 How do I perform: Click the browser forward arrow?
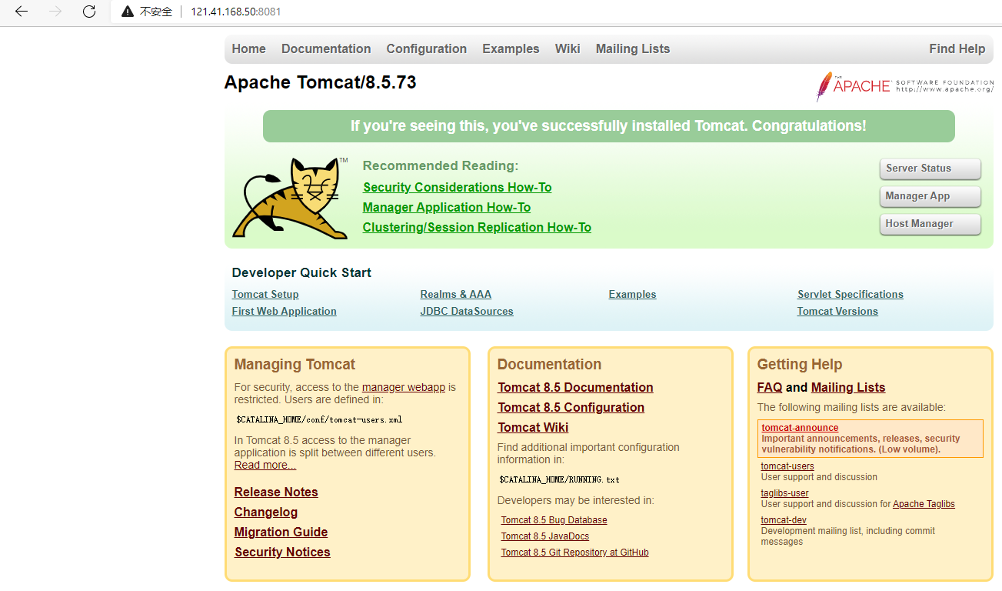55,12
